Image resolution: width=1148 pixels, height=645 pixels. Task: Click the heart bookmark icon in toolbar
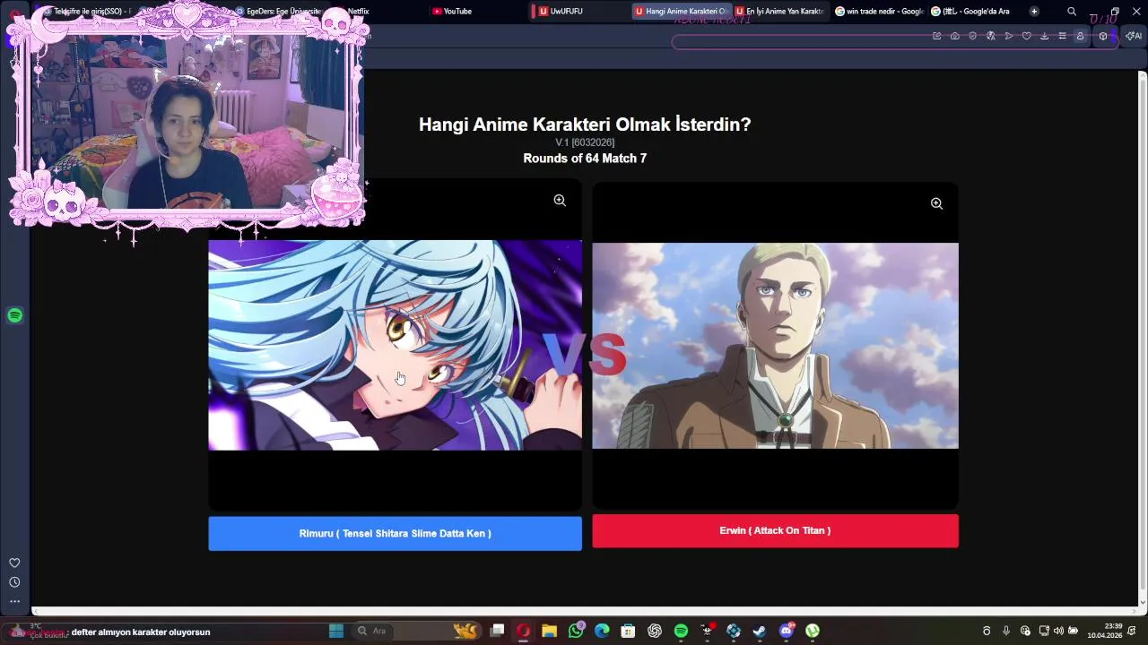(1027, 36)
